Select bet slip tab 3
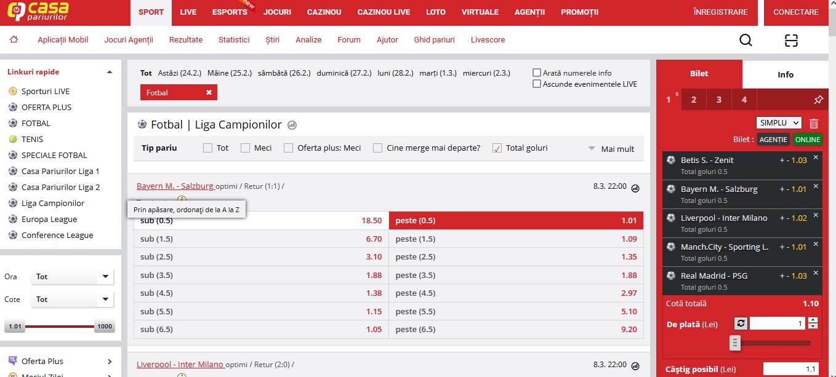The height and width of the screenshot is (377, 836). click(719, 100)
